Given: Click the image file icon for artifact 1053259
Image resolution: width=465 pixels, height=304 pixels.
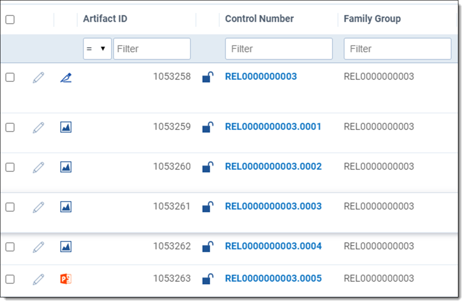Looking at the screenshot, I should 66,127.
